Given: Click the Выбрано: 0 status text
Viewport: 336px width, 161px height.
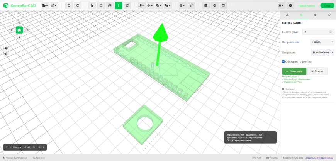Looking at the screenshot, I should 39,158.
